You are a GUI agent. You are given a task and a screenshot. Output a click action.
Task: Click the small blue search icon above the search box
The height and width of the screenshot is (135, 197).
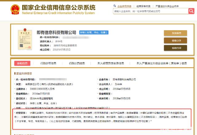coord(115,6)
